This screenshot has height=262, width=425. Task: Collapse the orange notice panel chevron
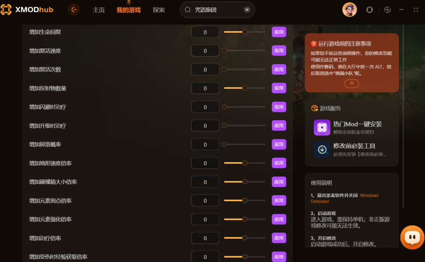[352, 84]
